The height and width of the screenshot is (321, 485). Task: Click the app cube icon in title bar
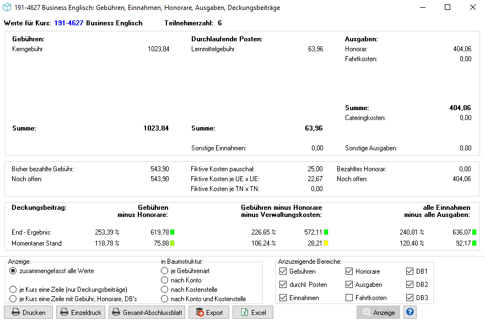click(7, 7)
